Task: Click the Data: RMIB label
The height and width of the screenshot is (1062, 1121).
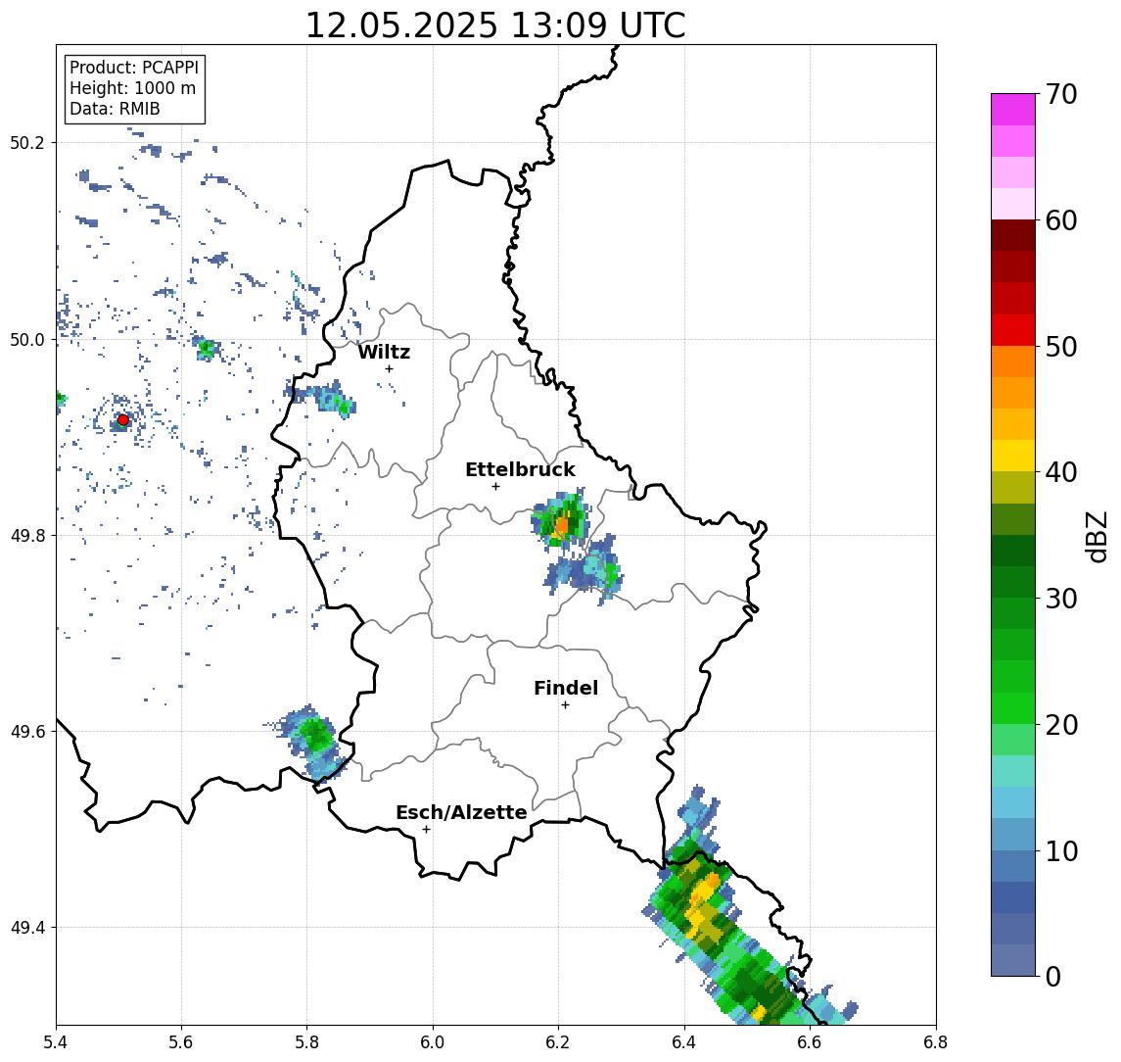Action: click(115, 109)
